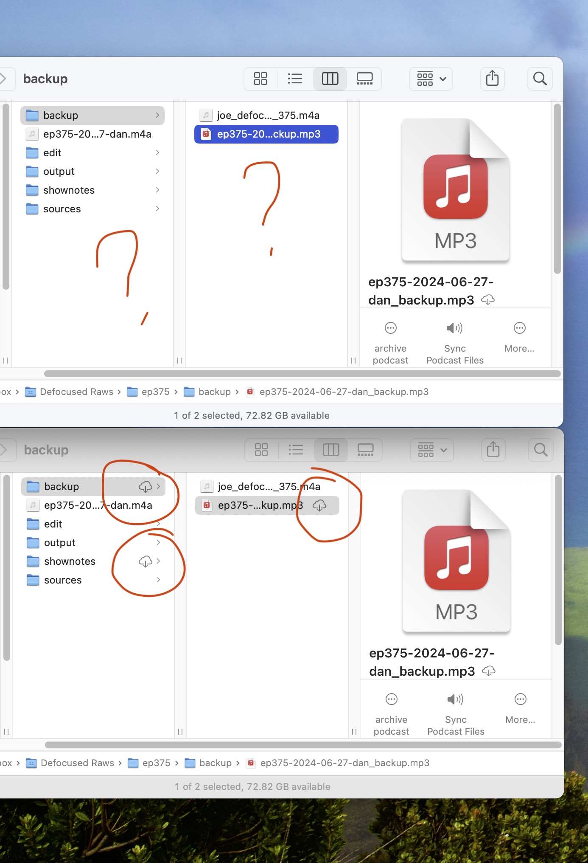588x863 pixels.
Task: Click the mp3 file in top path bar
Action: [x=338, y=392]
